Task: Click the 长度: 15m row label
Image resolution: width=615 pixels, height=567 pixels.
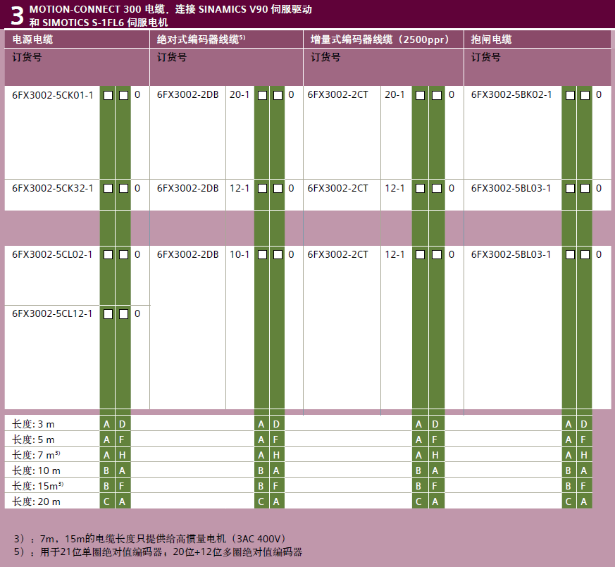Action: pos(37,486)
